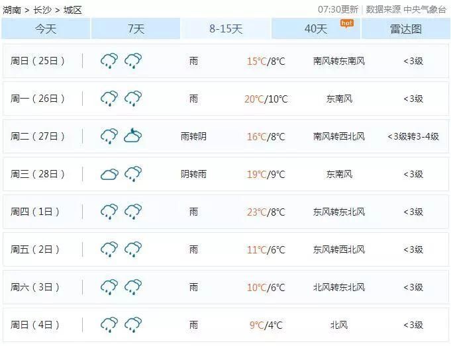Click the cloudy icon for 周三 (28日)
The width and height of the screenshot is (451, 346).
tap(109, 175)
